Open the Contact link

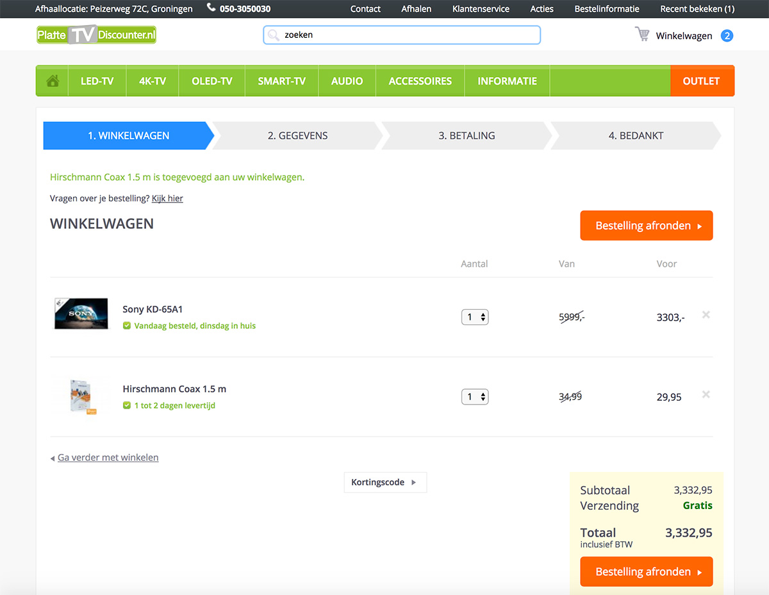click(365, 9)
